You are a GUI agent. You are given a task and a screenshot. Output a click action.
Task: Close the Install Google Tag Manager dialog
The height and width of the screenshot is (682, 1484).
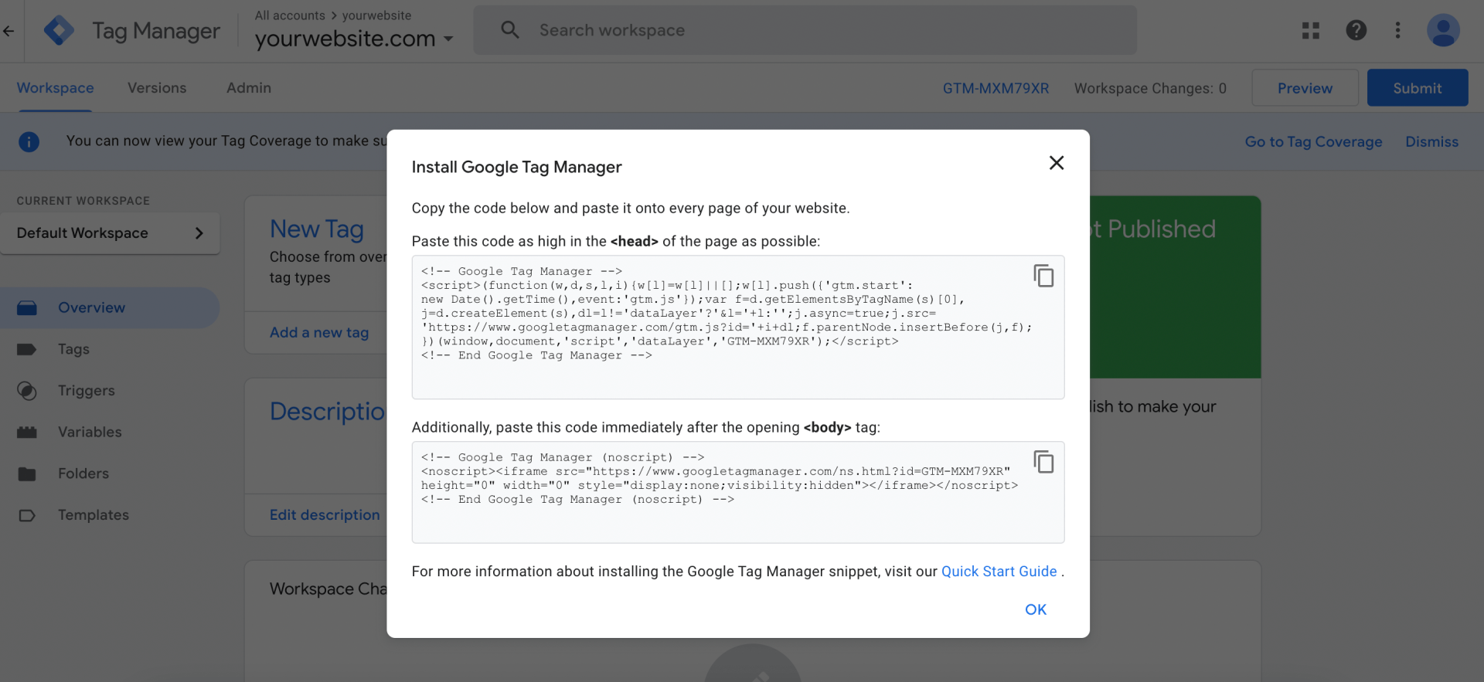point(1056,163)
